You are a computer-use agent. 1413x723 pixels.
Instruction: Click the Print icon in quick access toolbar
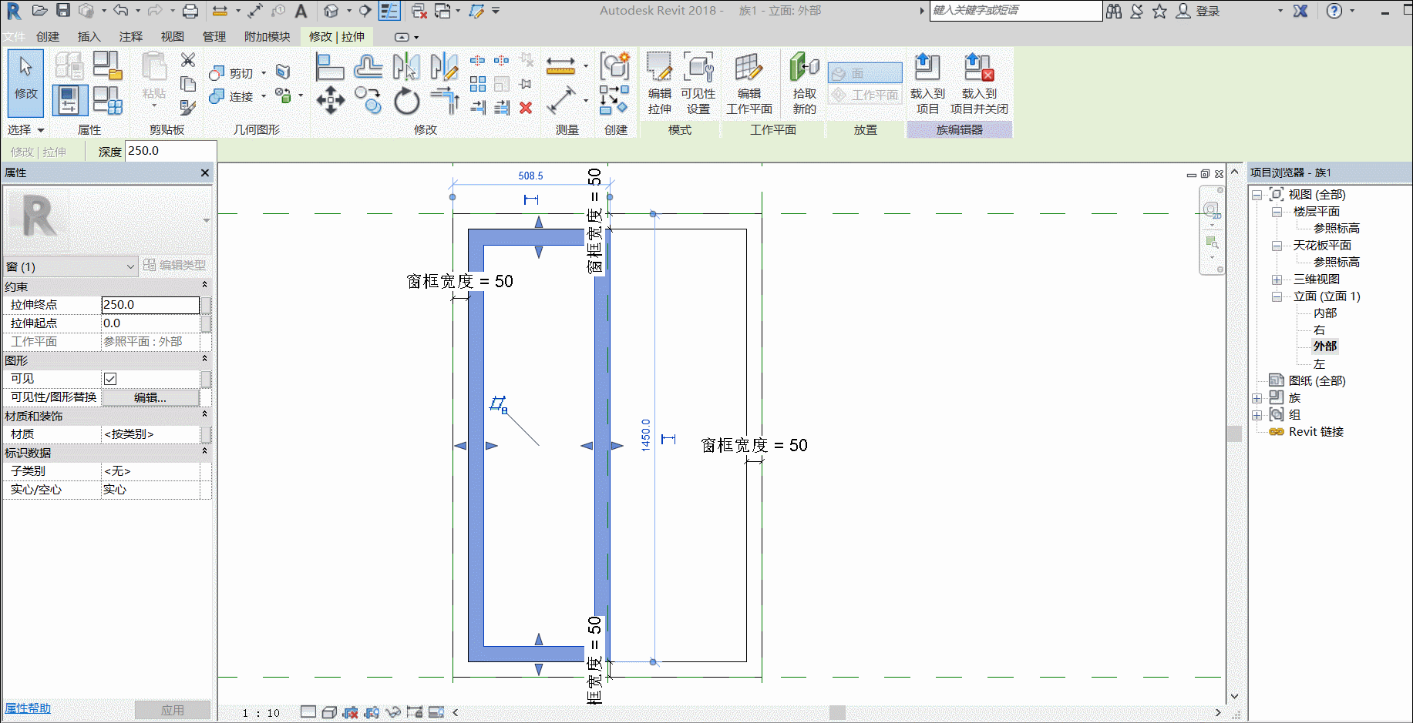pos(190,11)
